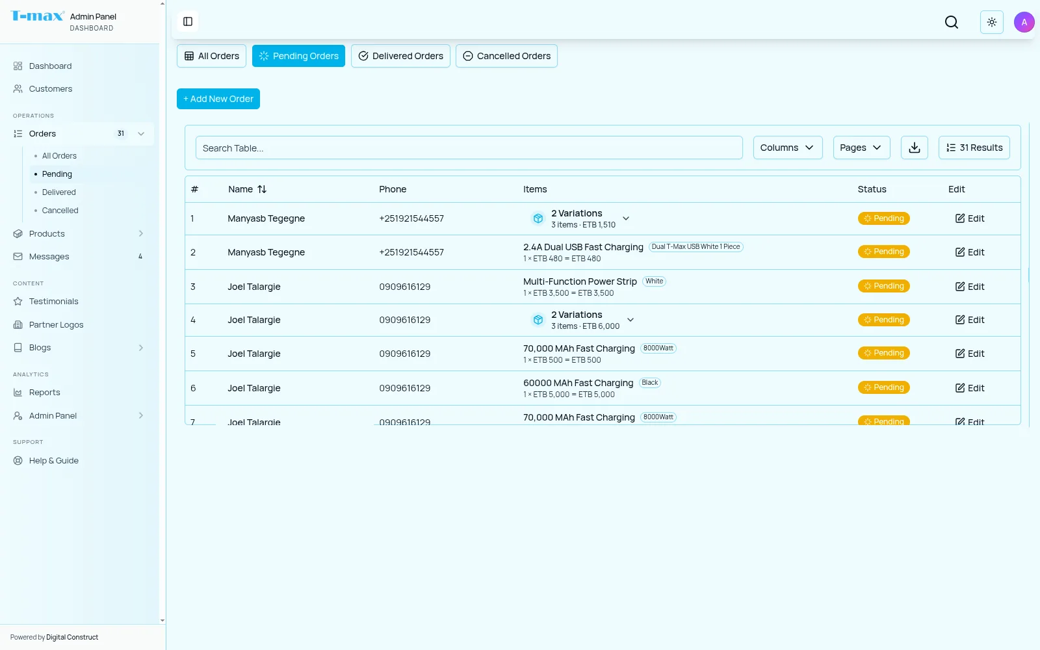This screenshot has height=650, width=1040.
Task: Switch to All Orders tab
Action: [211, 56]
